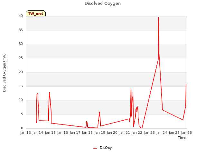This screenshot has height=154, width=206.
Task: Click the Jan 24 x-axis tick label
Action: click(162, 133)
